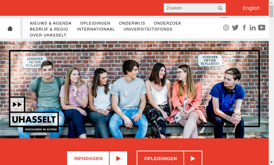Image resolution: width=274 pixels, height=165 pixels.
Task: Open the YouTube icon
Action: click(262, 28)
